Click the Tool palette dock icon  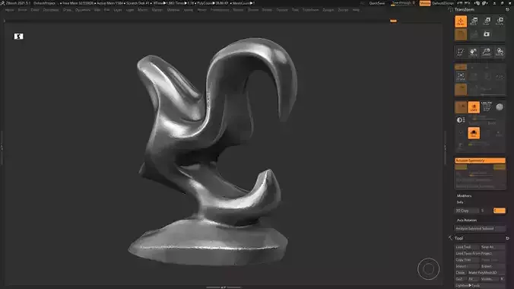[x=507, y=238]
